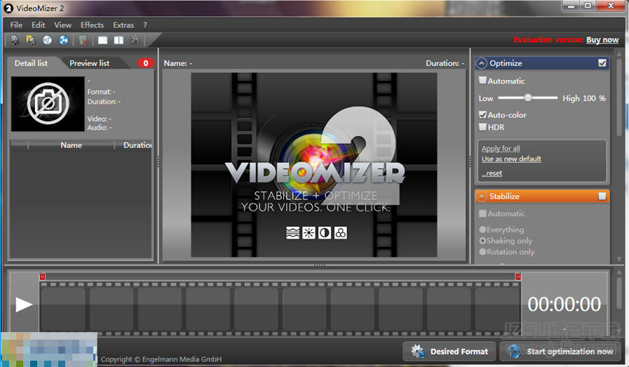Click Use as new default link
Viewport: 629px width, 367px height.
tap(511, 159)
